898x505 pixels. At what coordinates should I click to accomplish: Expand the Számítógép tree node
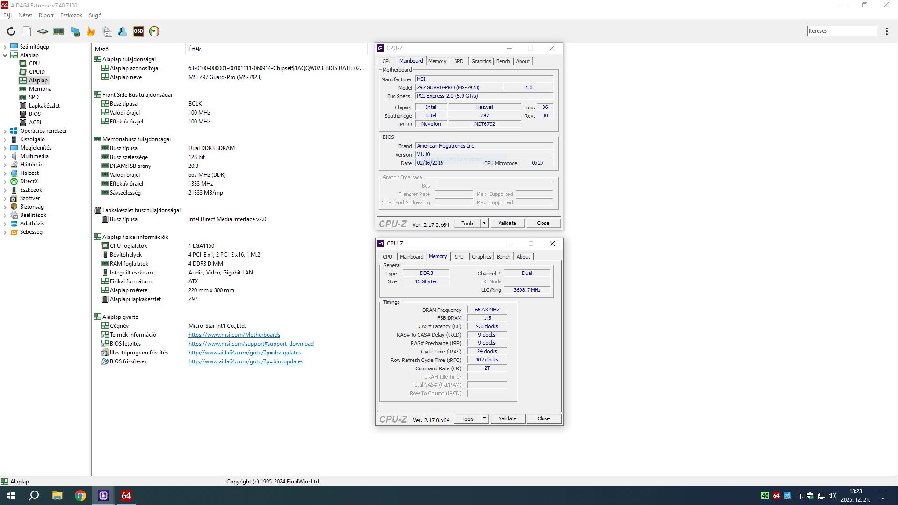click(5, 47)
